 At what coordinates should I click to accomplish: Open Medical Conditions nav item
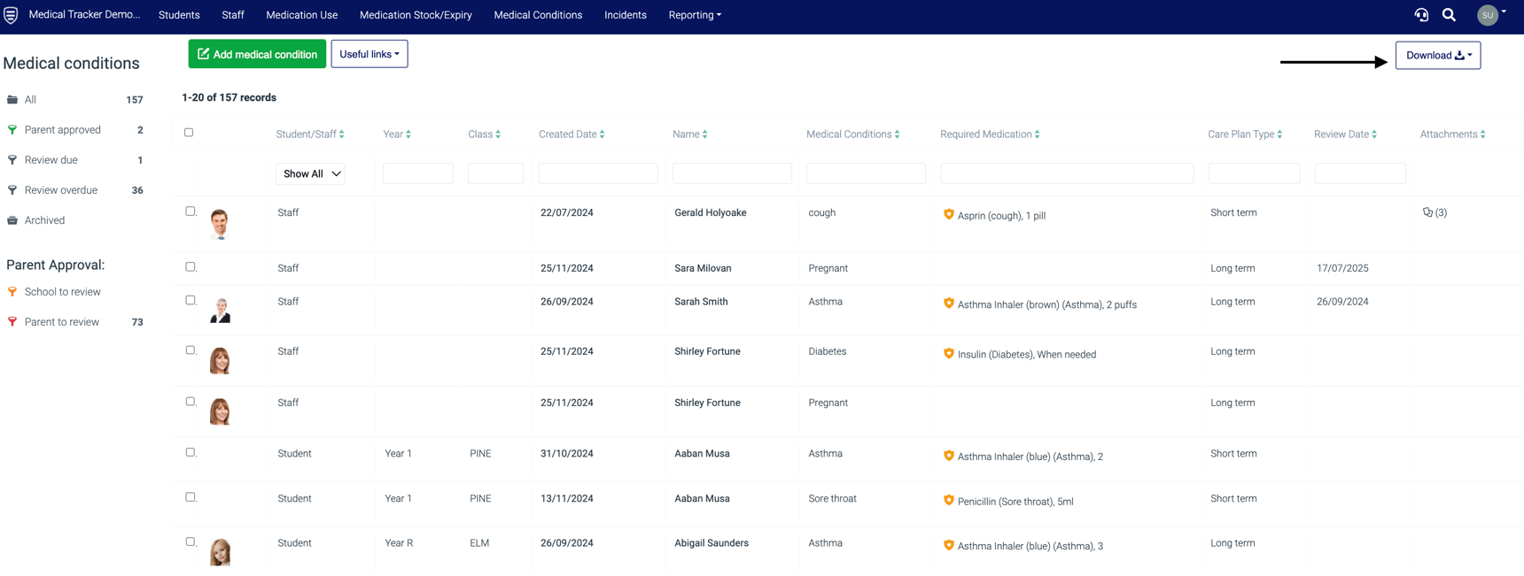538,15
